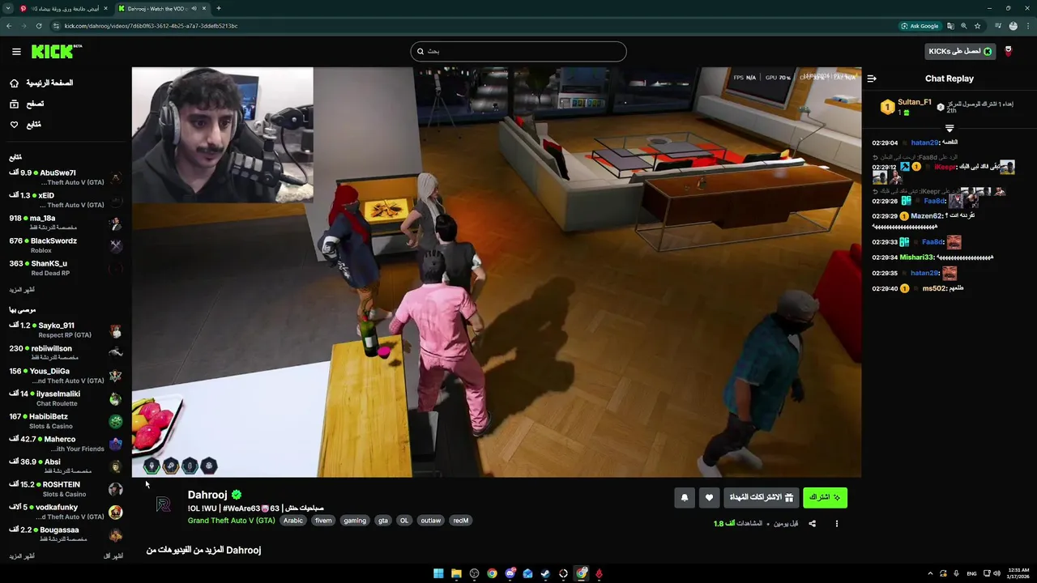Screen dimensions: 1037x583
Task: Open the user profile avatar menu
Action: pos(1008,51)
